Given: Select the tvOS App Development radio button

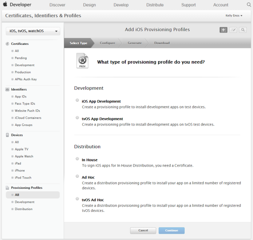Looking at the screenshot, I should tap(77, 118).
